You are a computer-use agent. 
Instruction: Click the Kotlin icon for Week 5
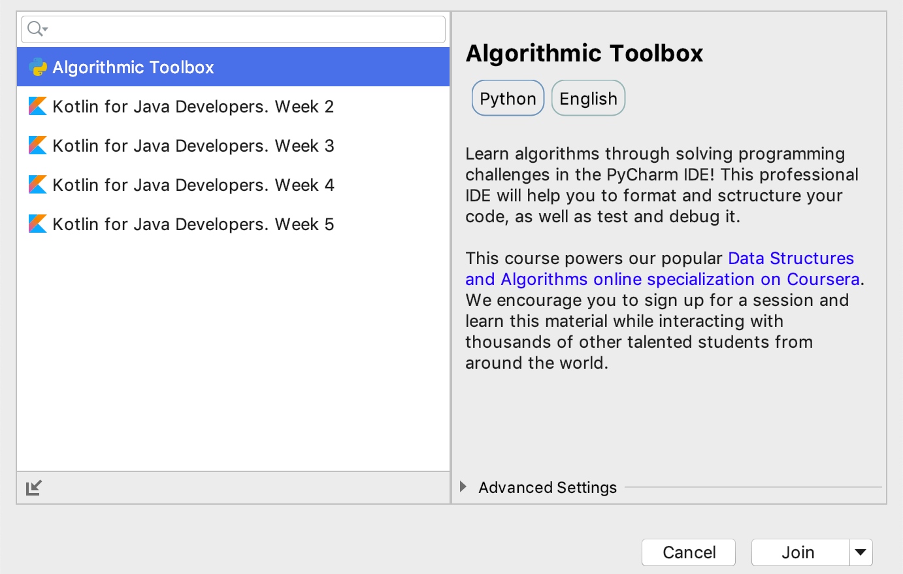(38, 224)
